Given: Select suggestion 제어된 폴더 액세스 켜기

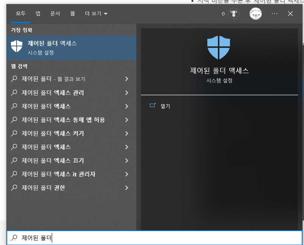Looking at the screenshot, I should 71,133.
